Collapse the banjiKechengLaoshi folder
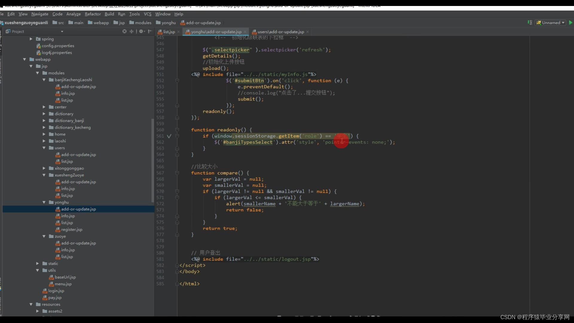Viewport: 574px width, 323px height. [44, 80]
